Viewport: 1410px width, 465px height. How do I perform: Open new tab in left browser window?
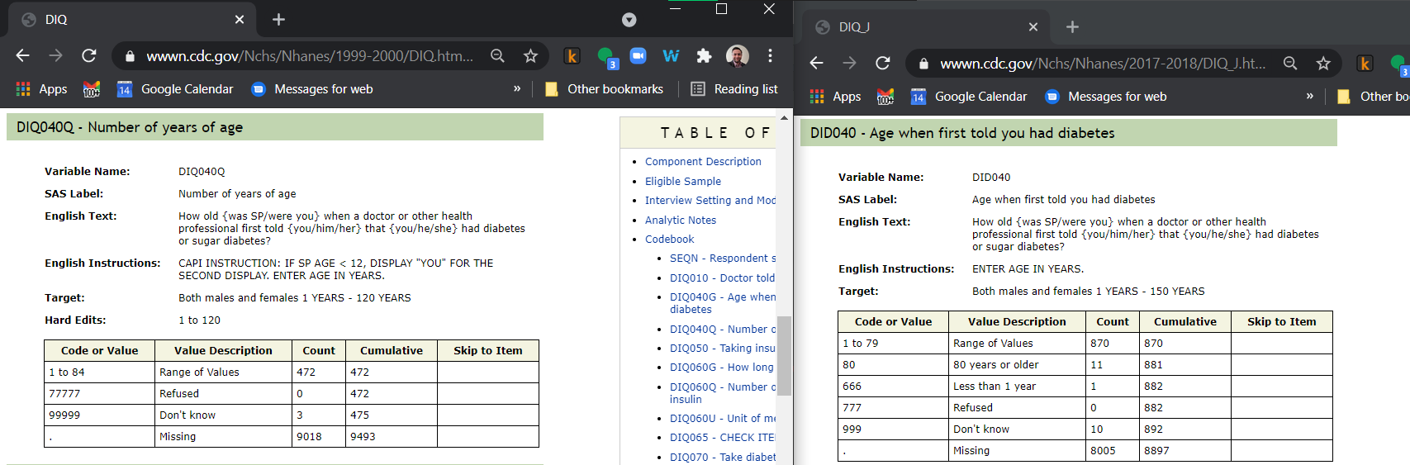point(278,19)
